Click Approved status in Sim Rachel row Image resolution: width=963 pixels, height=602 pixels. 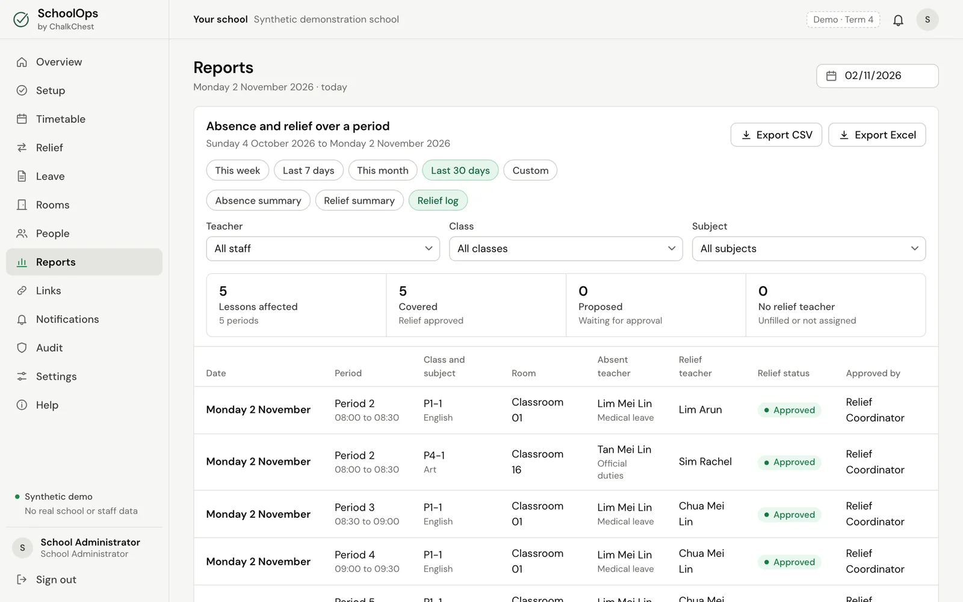click(x=789, y=462)
